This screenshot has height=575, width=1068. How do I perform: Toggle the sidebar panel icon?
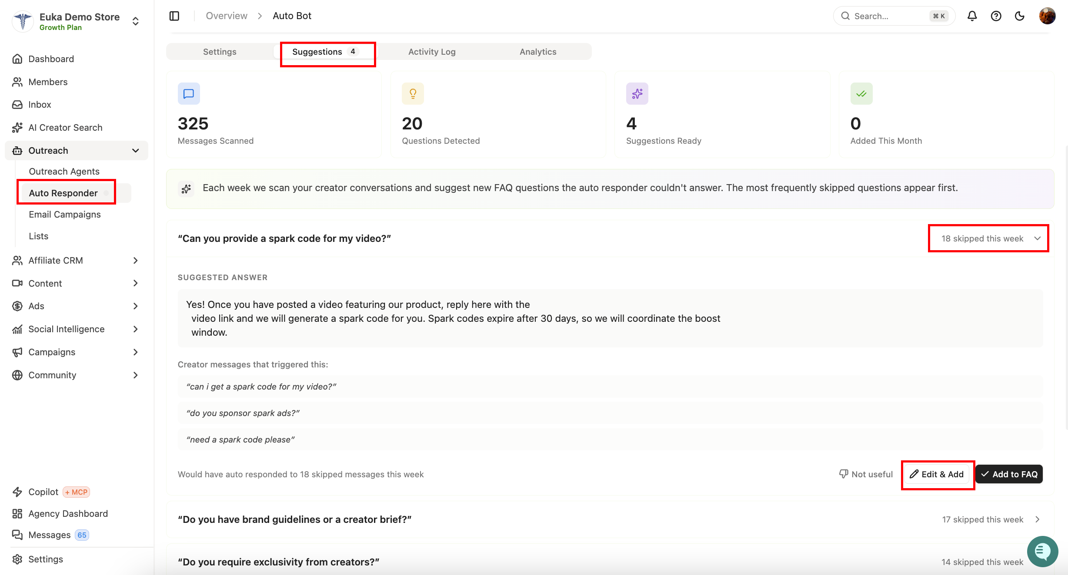[x=174, y=16]
